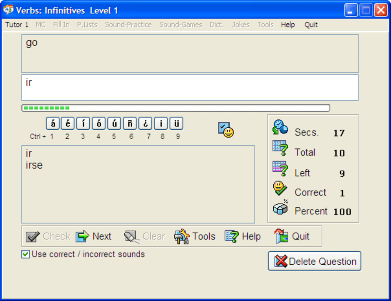Select Quit from the menu bar
The height and width of the screenshot is (301, 391).
[x=311, y=25]
